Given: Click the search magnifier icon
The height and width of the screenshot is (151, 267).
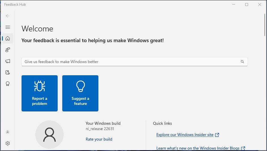Looking at the screenshot, I should 242,62.
